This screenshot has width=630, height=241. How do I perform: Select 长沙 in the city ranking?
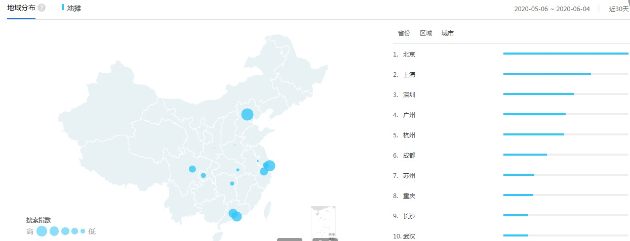click(409, 216)
